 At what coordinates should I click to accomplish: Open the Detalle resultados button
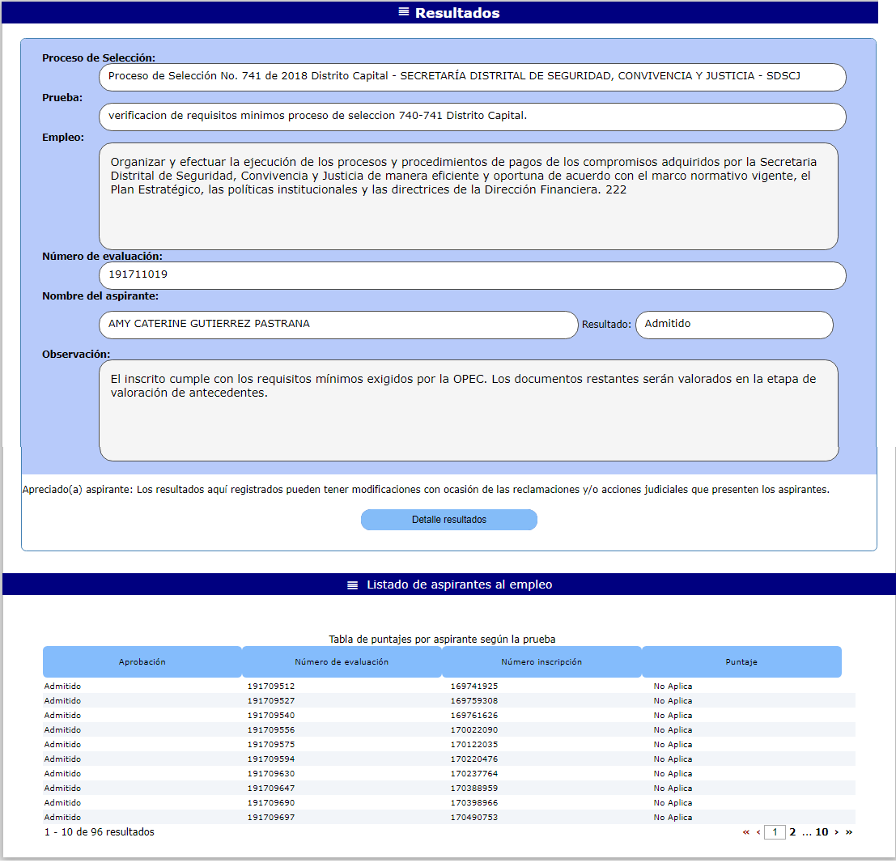click(449, 520)
